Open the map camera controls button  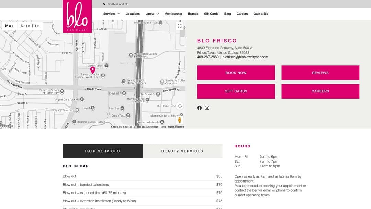180,106
